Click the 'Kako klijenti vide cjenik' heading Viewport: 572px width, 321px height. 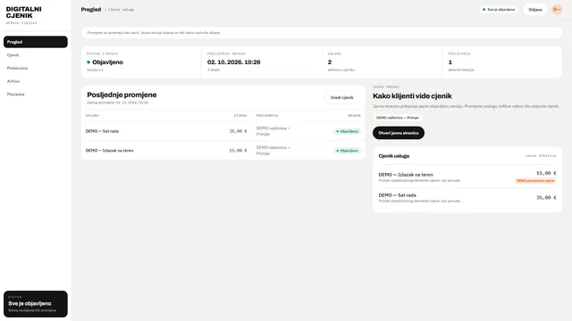pyautogui.click(x=412, y=96)
